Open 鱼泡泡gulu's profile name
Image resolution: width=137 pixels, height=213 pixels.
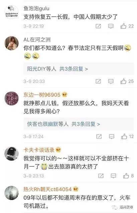[36, 8]
